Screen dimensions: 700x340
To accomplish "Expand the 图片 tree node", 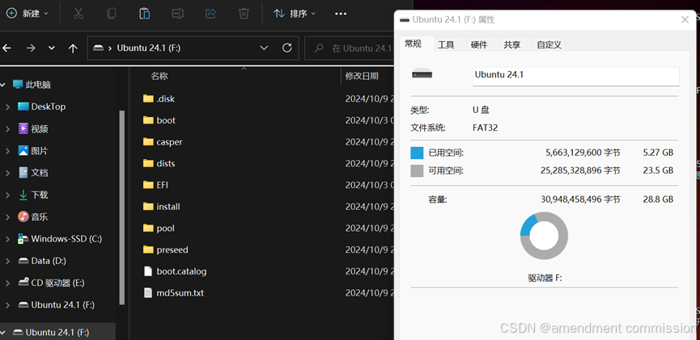I will (7, 151).
